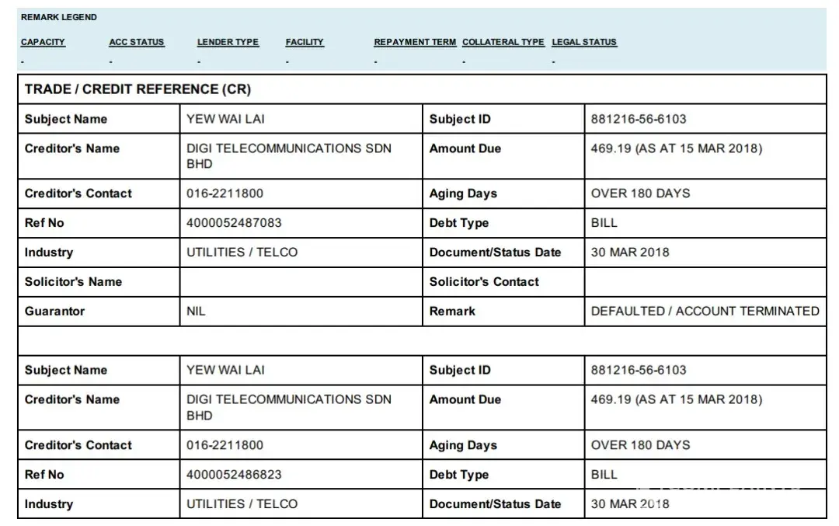The width and height of the screenshot is (839, 526).
Task: Click the Solicitor's Contact label
Action: [x=483, y=282]
